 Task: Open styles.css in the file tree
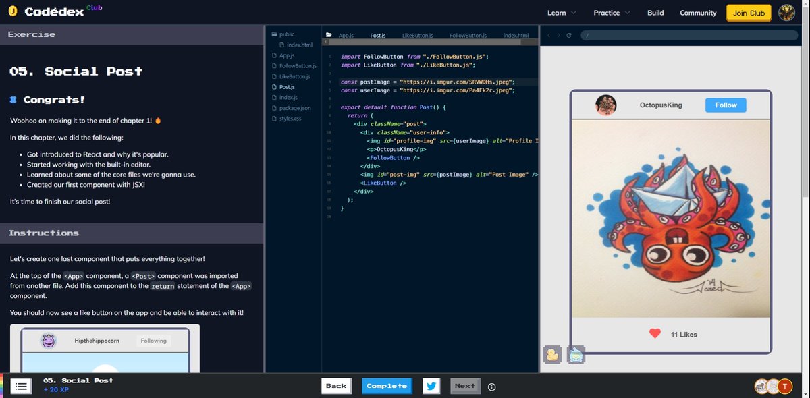point(286,119)
